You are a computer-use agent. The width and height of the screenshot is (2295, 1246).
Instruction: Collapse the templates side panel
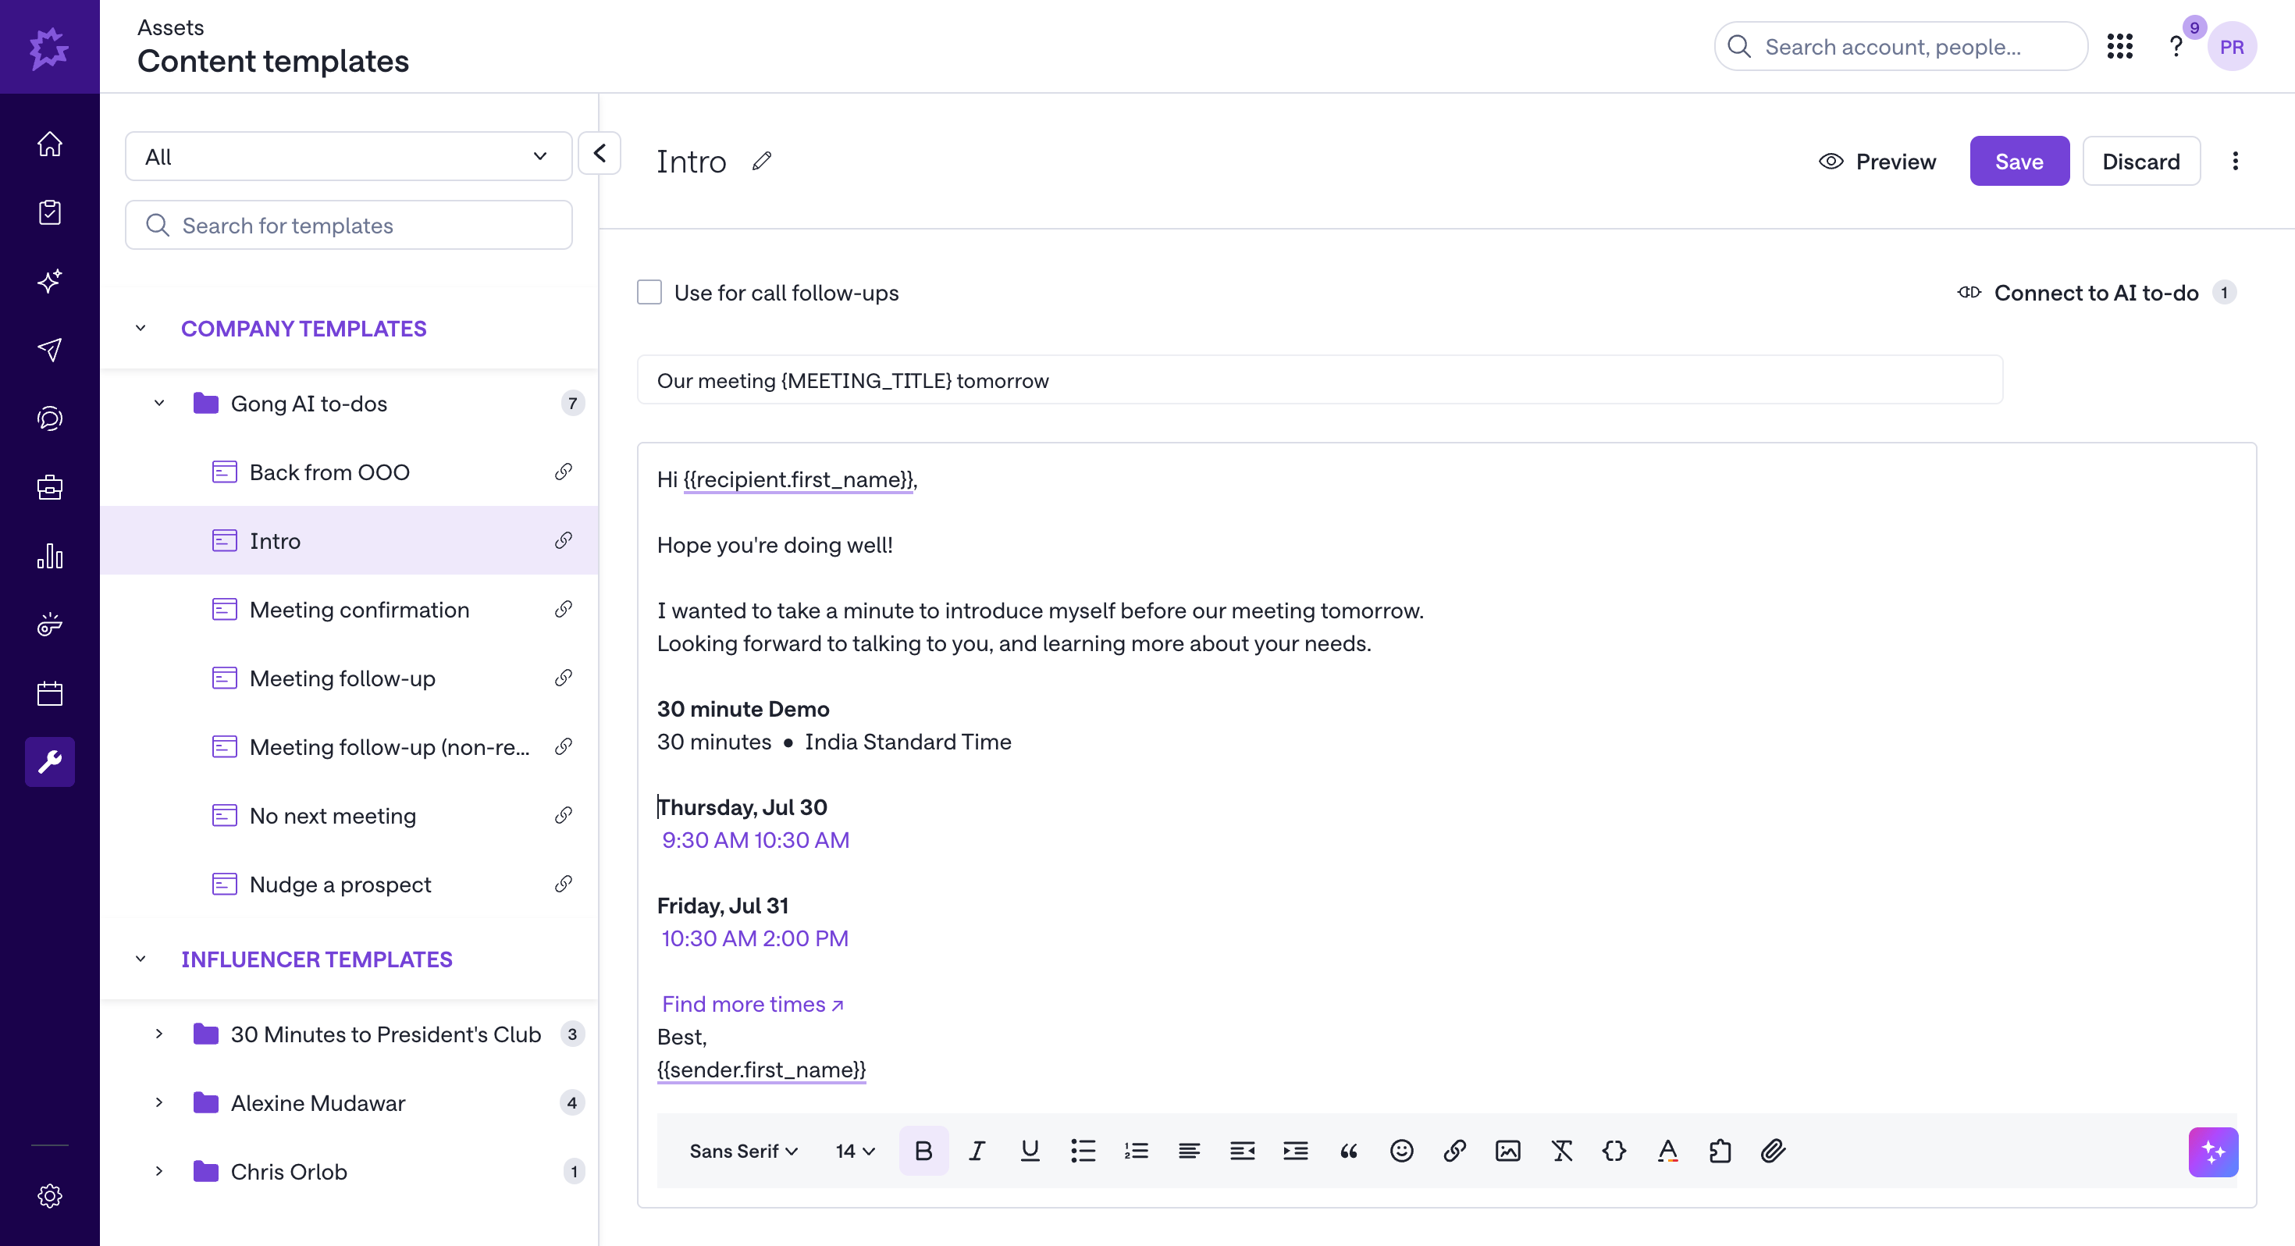pyautogui.click(x=600, y=153)
